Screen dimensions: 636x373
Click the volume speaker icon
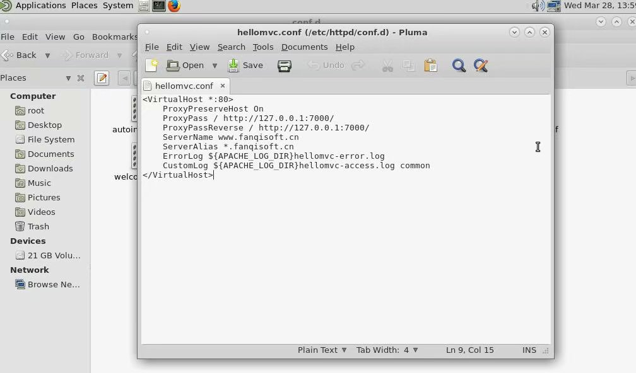[x=538, y=6]
